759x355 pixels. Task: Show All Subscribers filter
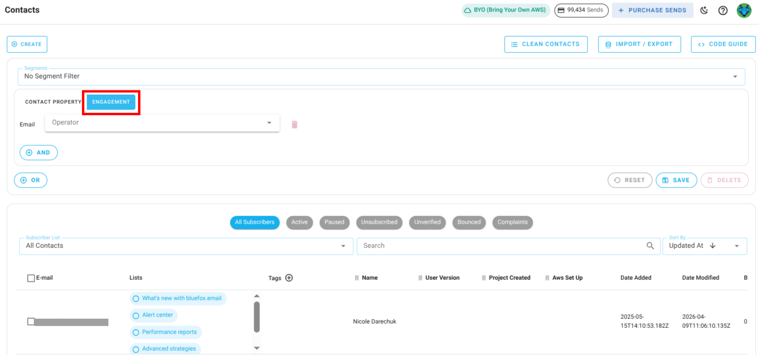[255, 222]
